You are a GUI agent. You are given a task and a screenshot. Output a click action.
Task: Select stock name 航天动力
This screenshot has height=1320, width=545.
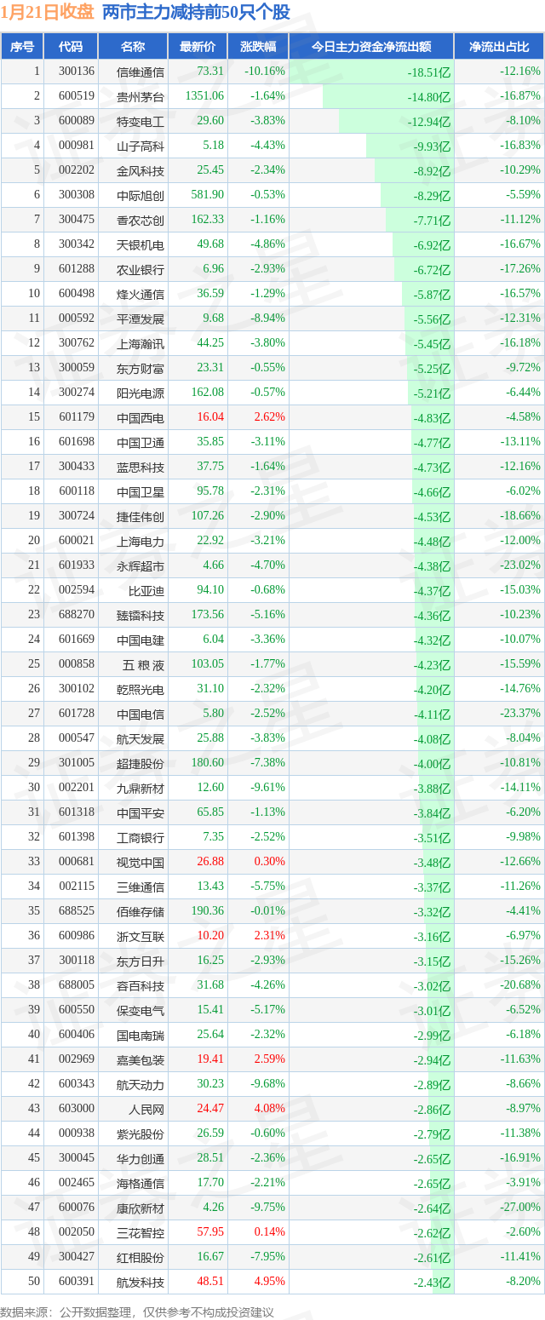141,1084
